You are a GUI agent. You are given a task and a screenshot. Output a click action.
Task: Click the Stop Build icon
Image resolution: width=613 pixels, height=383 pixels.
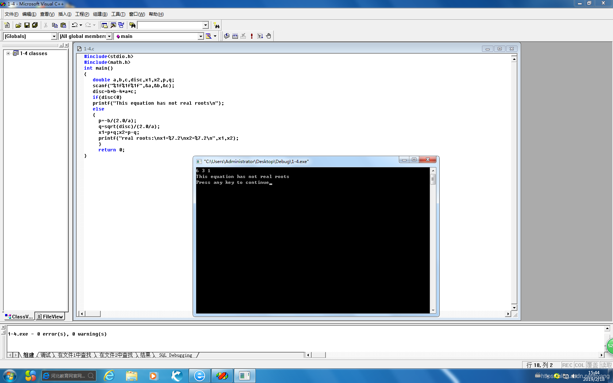tap(243, 36)
